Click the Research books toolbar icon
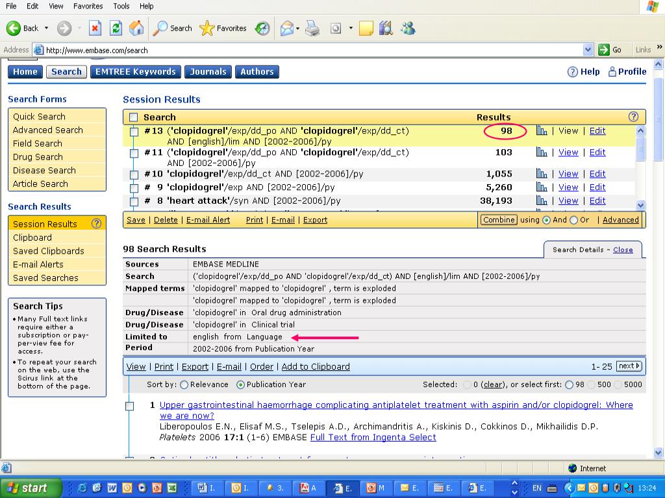This screenshot has height=498, width=665. click(386, 29)
